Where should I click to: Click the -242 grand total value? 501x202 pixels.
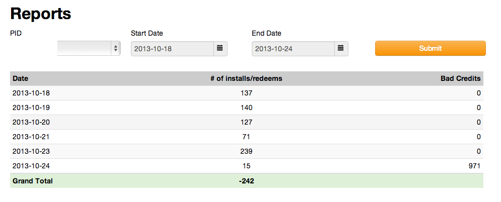click(x=246, y=181)
